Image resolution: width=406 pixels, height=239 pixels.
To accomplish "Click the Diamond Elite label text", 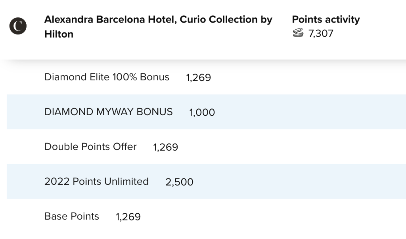I will (x=107, y=77).
